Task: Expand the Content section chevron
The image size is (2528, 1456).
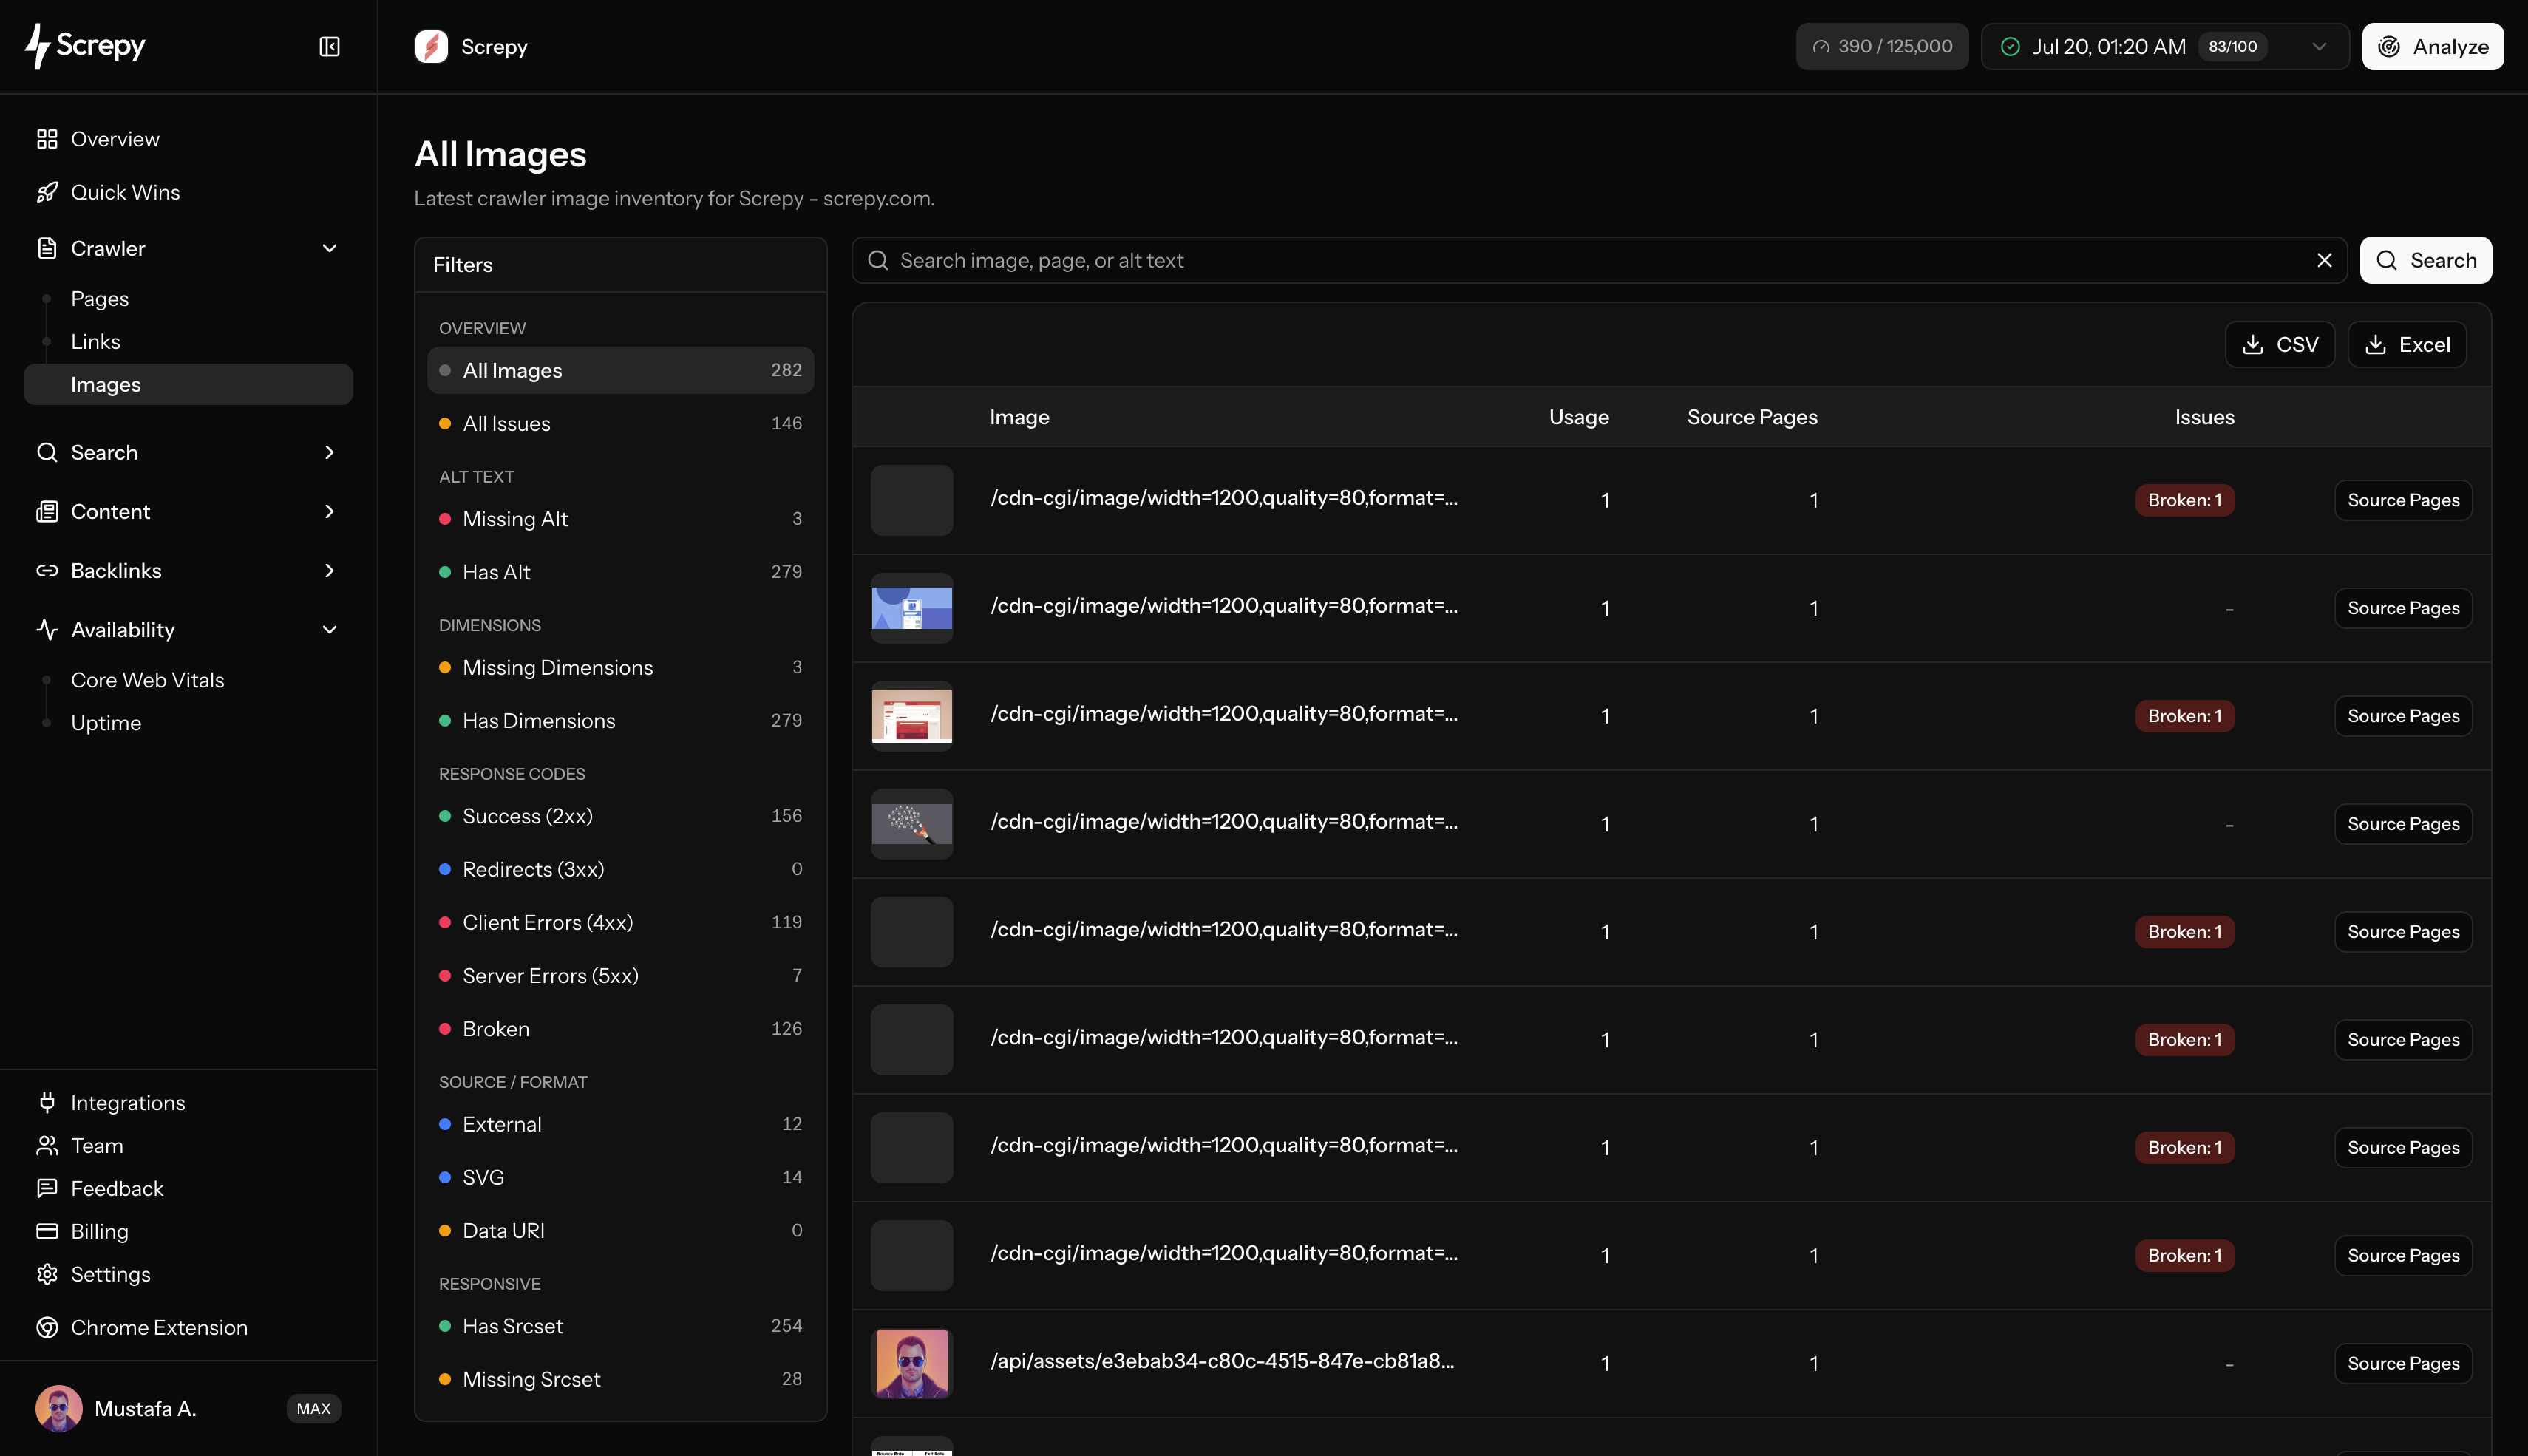Action: [329, 511]
